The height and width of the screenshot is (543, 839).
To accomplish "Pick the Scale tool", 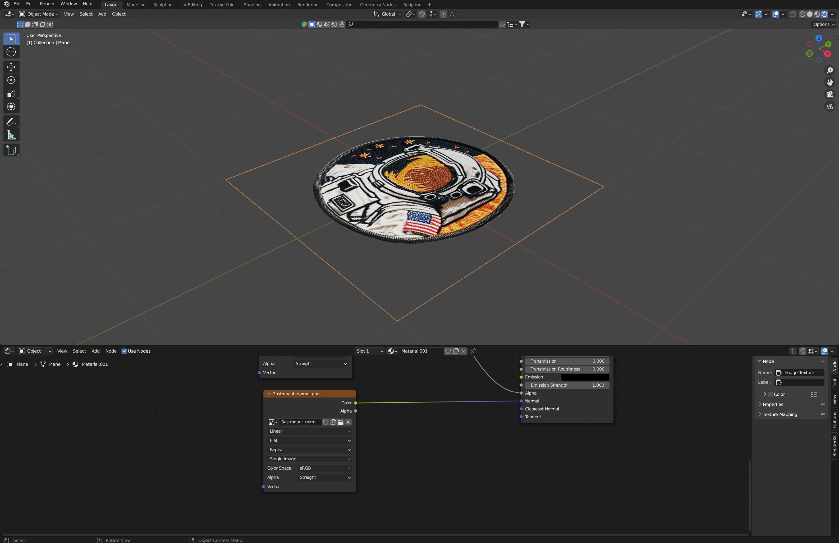I will tap(11, 94).
